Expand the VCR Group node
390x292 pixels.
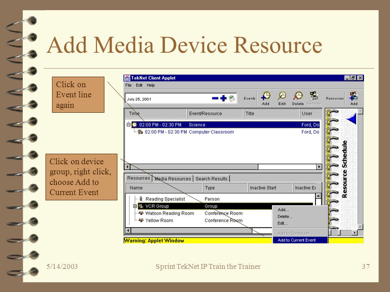pyautogui.click(x=135, y=206)
